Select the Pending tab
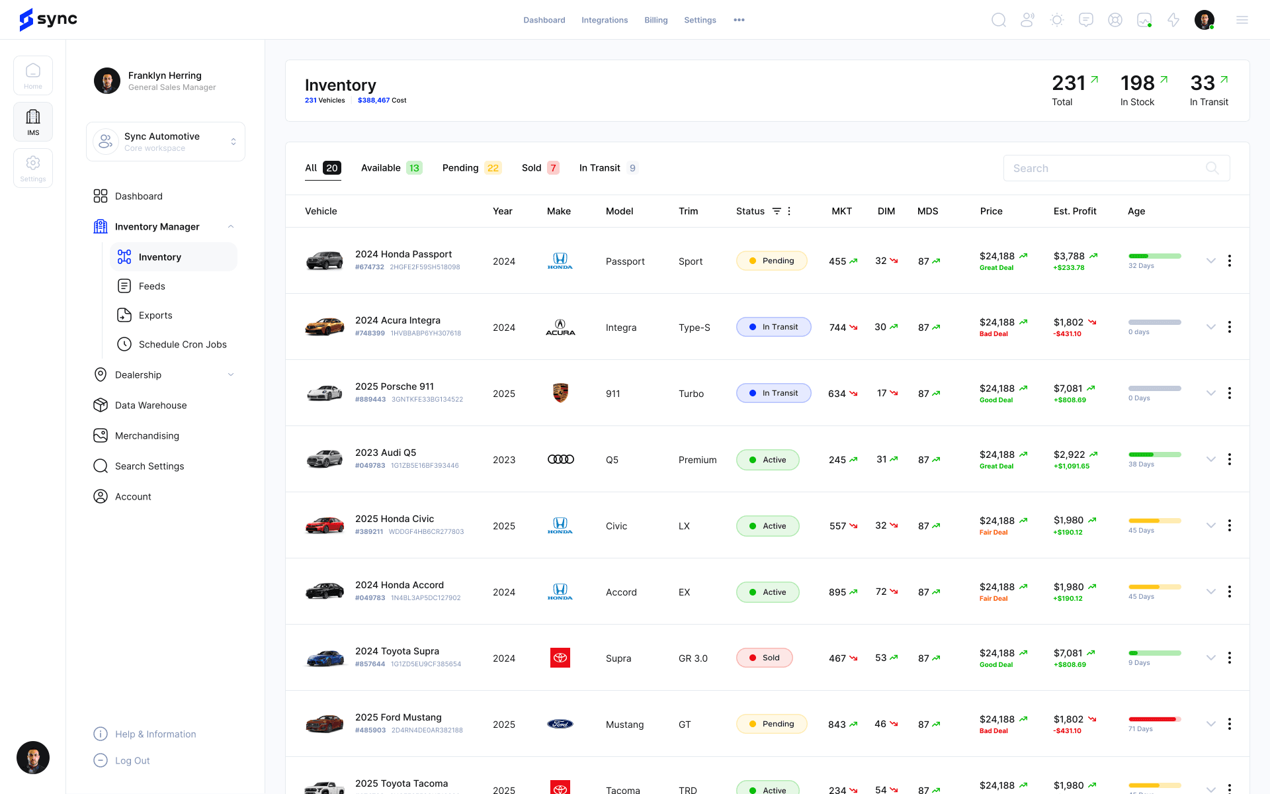The height and width of the screenshot is (794, 1270). (472, 168)
